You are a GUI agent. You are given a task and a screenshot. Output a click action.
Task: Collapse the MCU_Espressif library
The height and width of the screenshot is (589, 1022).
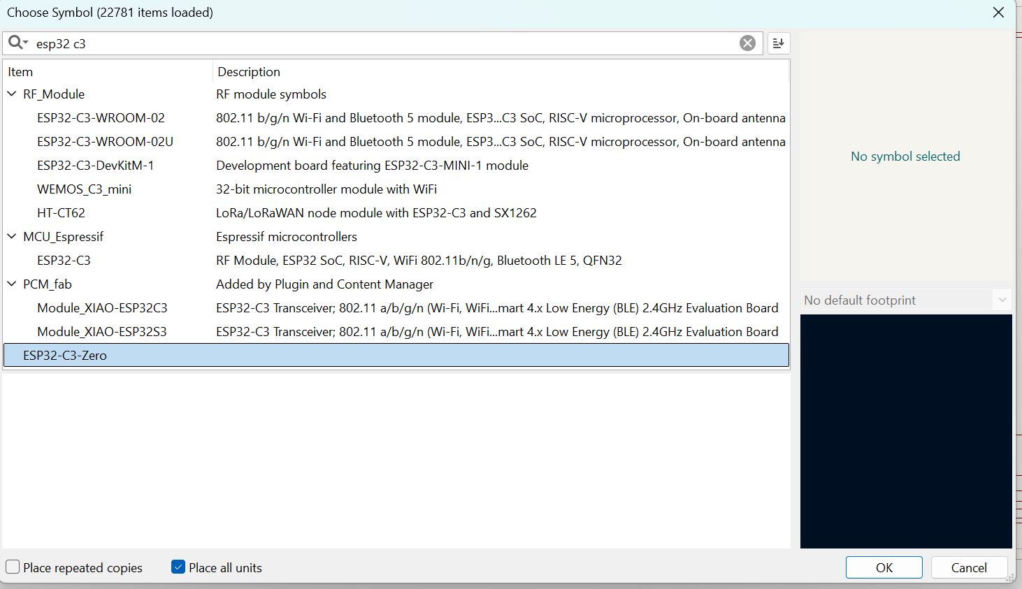(x=12, y=236)
